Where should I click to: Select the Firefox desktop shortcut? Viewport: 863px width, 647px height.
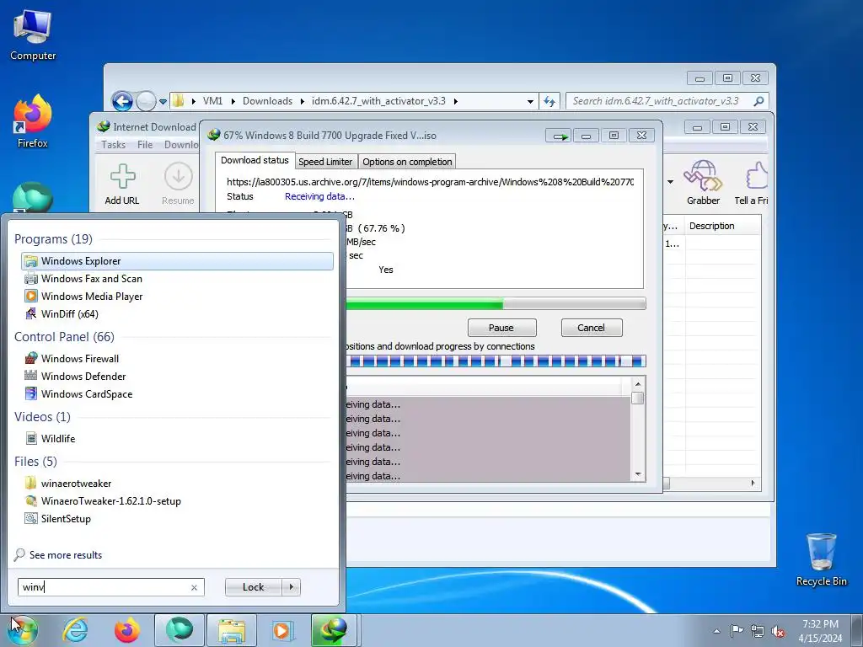tap(33, 121)
